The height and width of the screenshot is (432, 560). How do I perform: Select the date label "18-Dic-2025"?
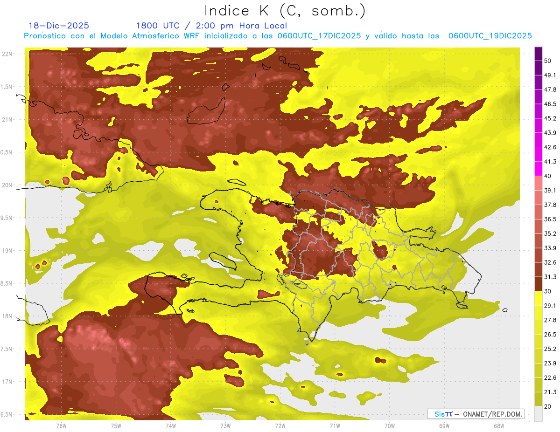[59, 26]
